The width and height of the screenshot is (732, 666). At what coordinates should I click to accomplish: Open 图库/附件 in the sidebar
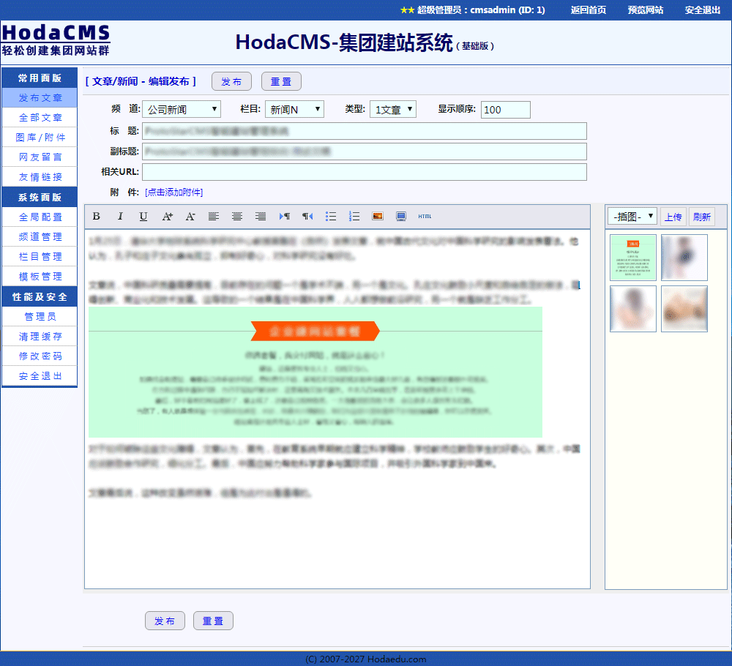pyautogui.click(x=40, y=137)
